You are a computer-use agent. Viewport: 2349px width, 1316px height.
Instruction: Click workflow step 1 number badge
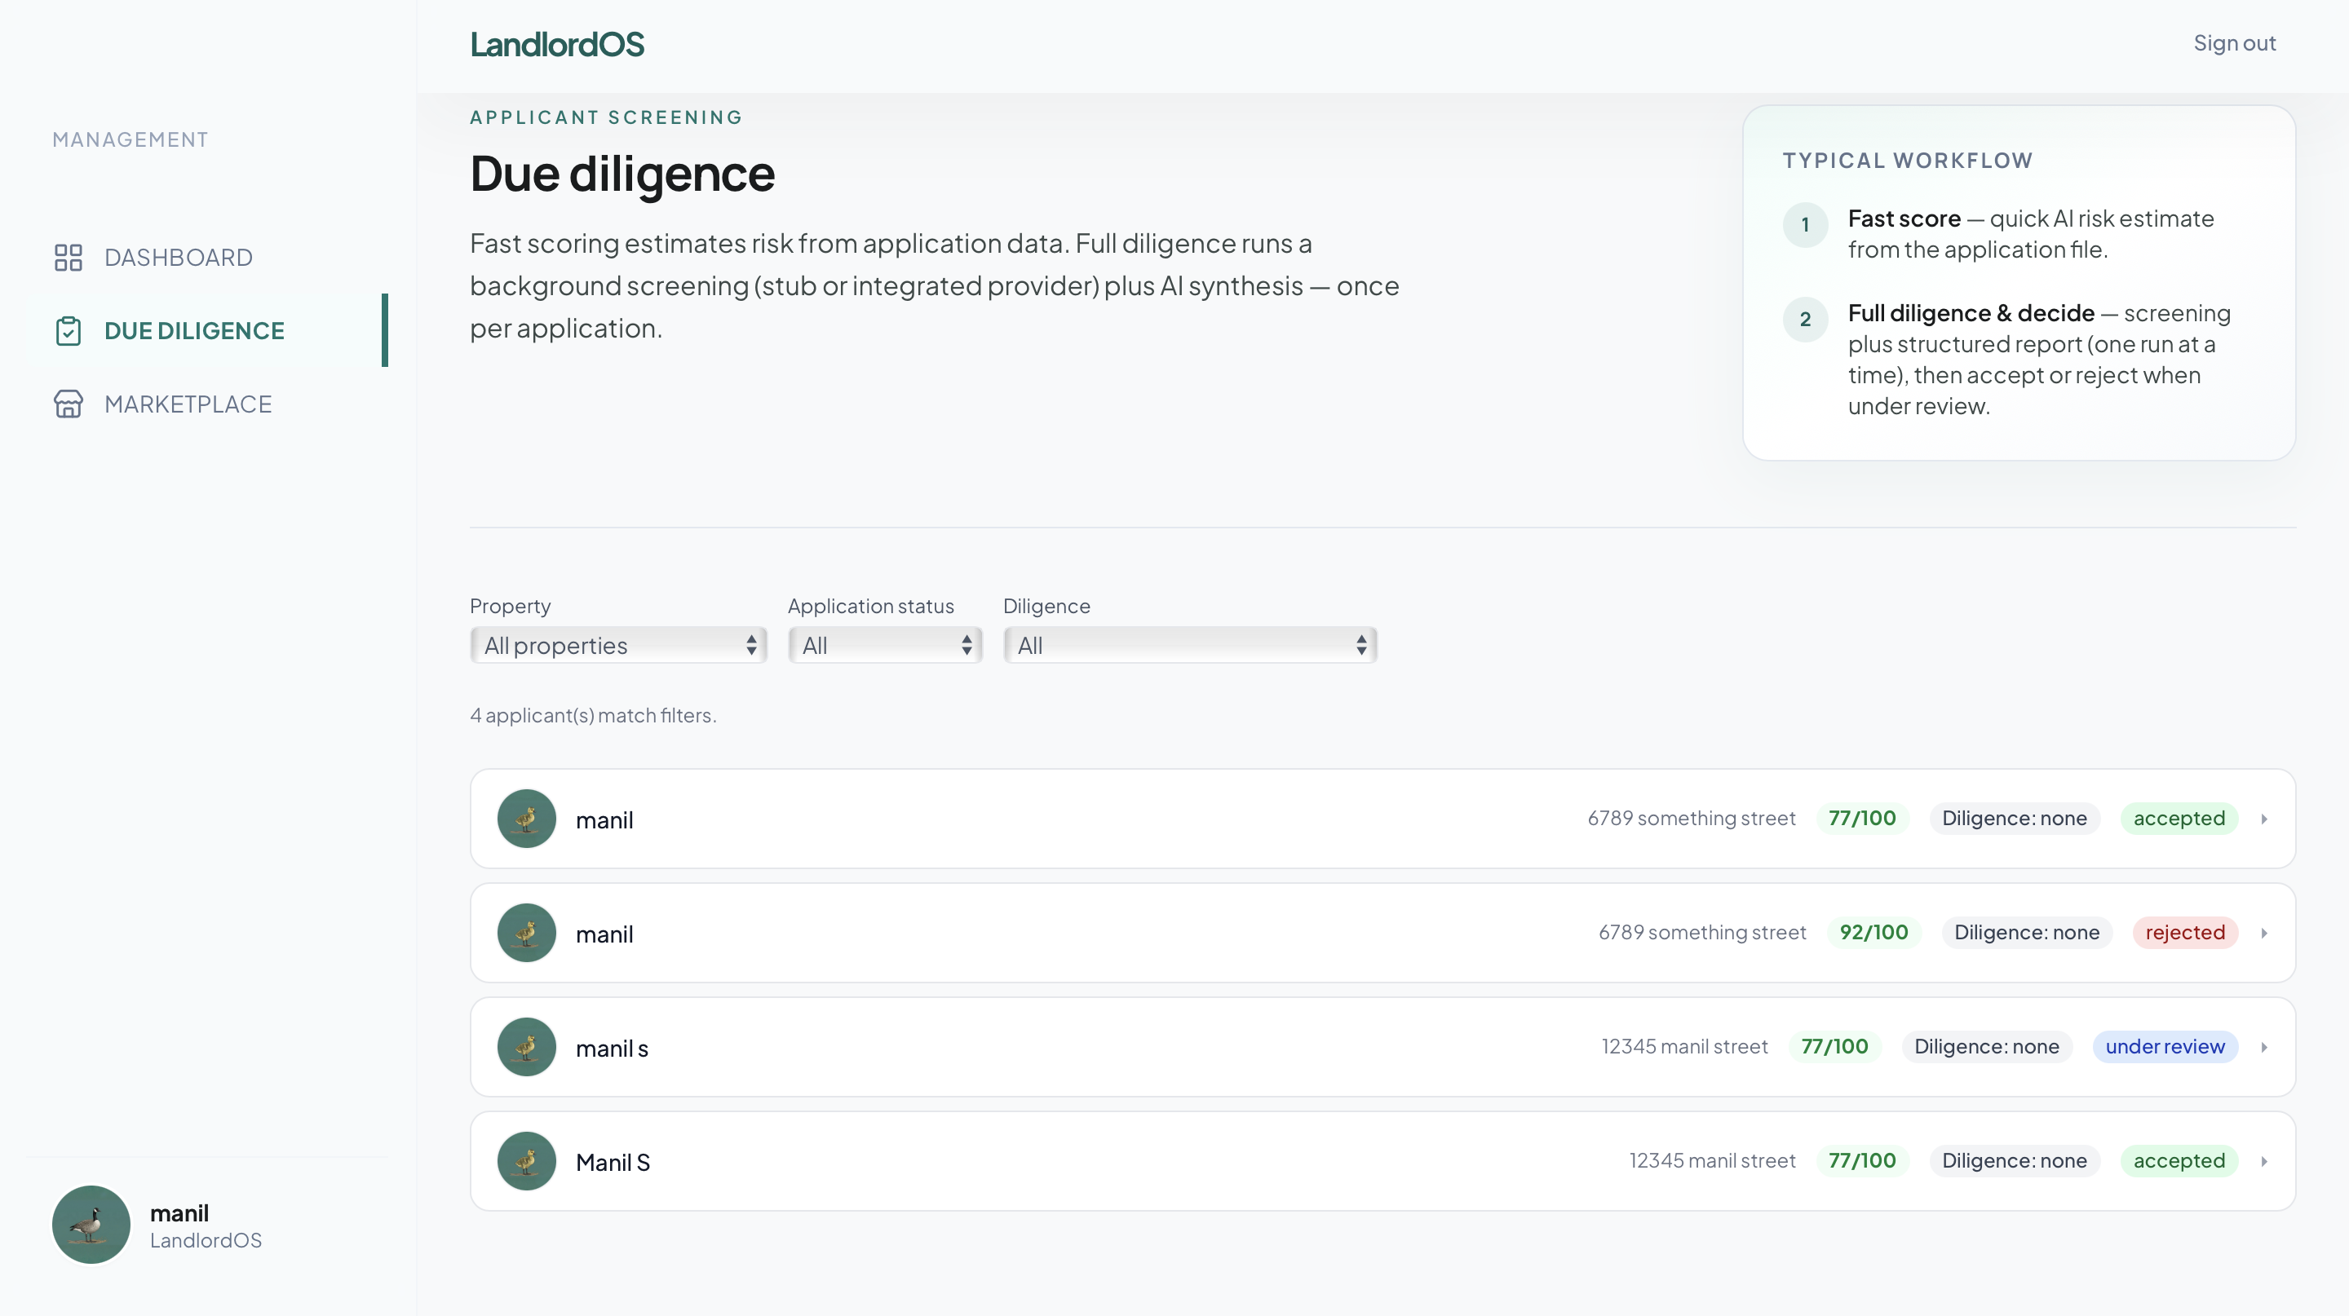pos(1805,225)
